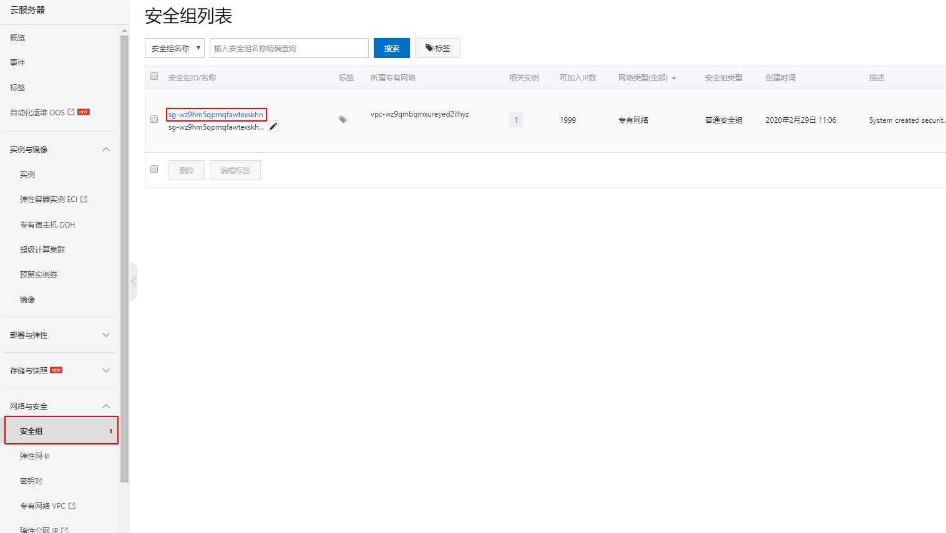Viewport: 946px width, 533px height.
Task: Collapse the 实例与镜像 sidebar section
Action: (106, 150)
